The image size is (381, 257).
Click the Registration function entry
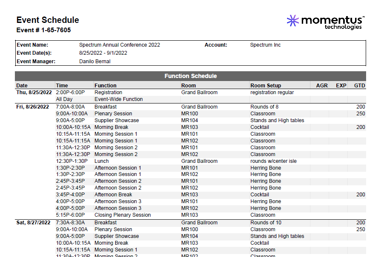tap(108, 92)
